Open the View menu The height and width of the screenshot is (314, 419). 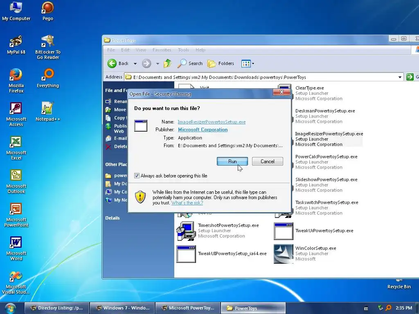click(141, 50)
